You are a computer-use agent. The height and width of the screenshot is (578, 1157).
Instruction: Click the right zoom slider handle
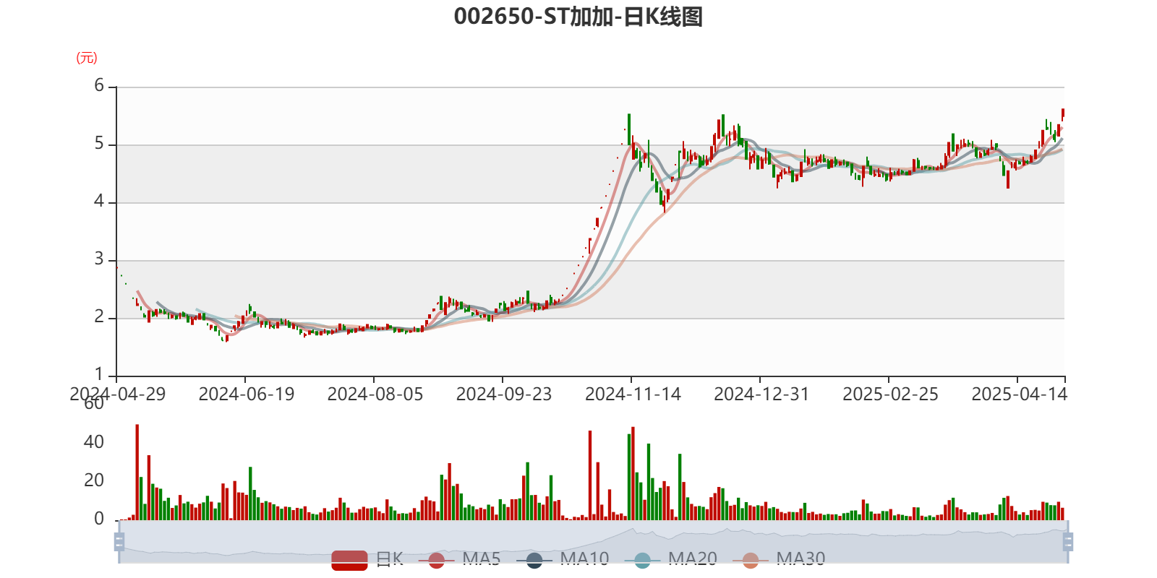click(1068, 542)
